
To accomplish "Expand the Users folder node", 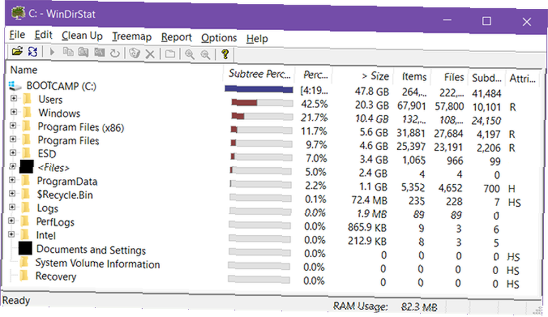I will [14, 98].
